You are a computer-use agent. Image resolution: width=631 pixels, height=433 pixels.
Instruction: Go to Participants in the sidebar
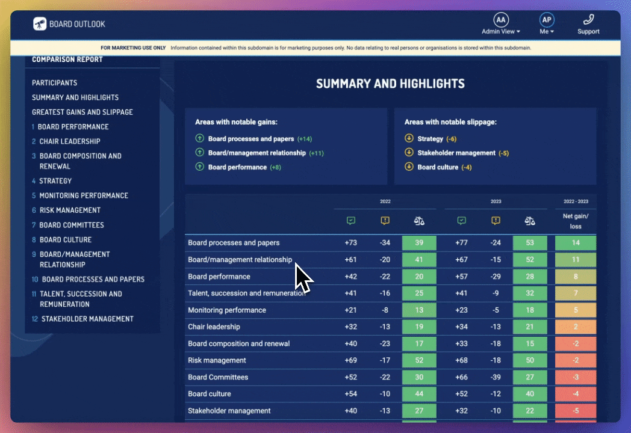pyautogui.click(x=55, y=83)
